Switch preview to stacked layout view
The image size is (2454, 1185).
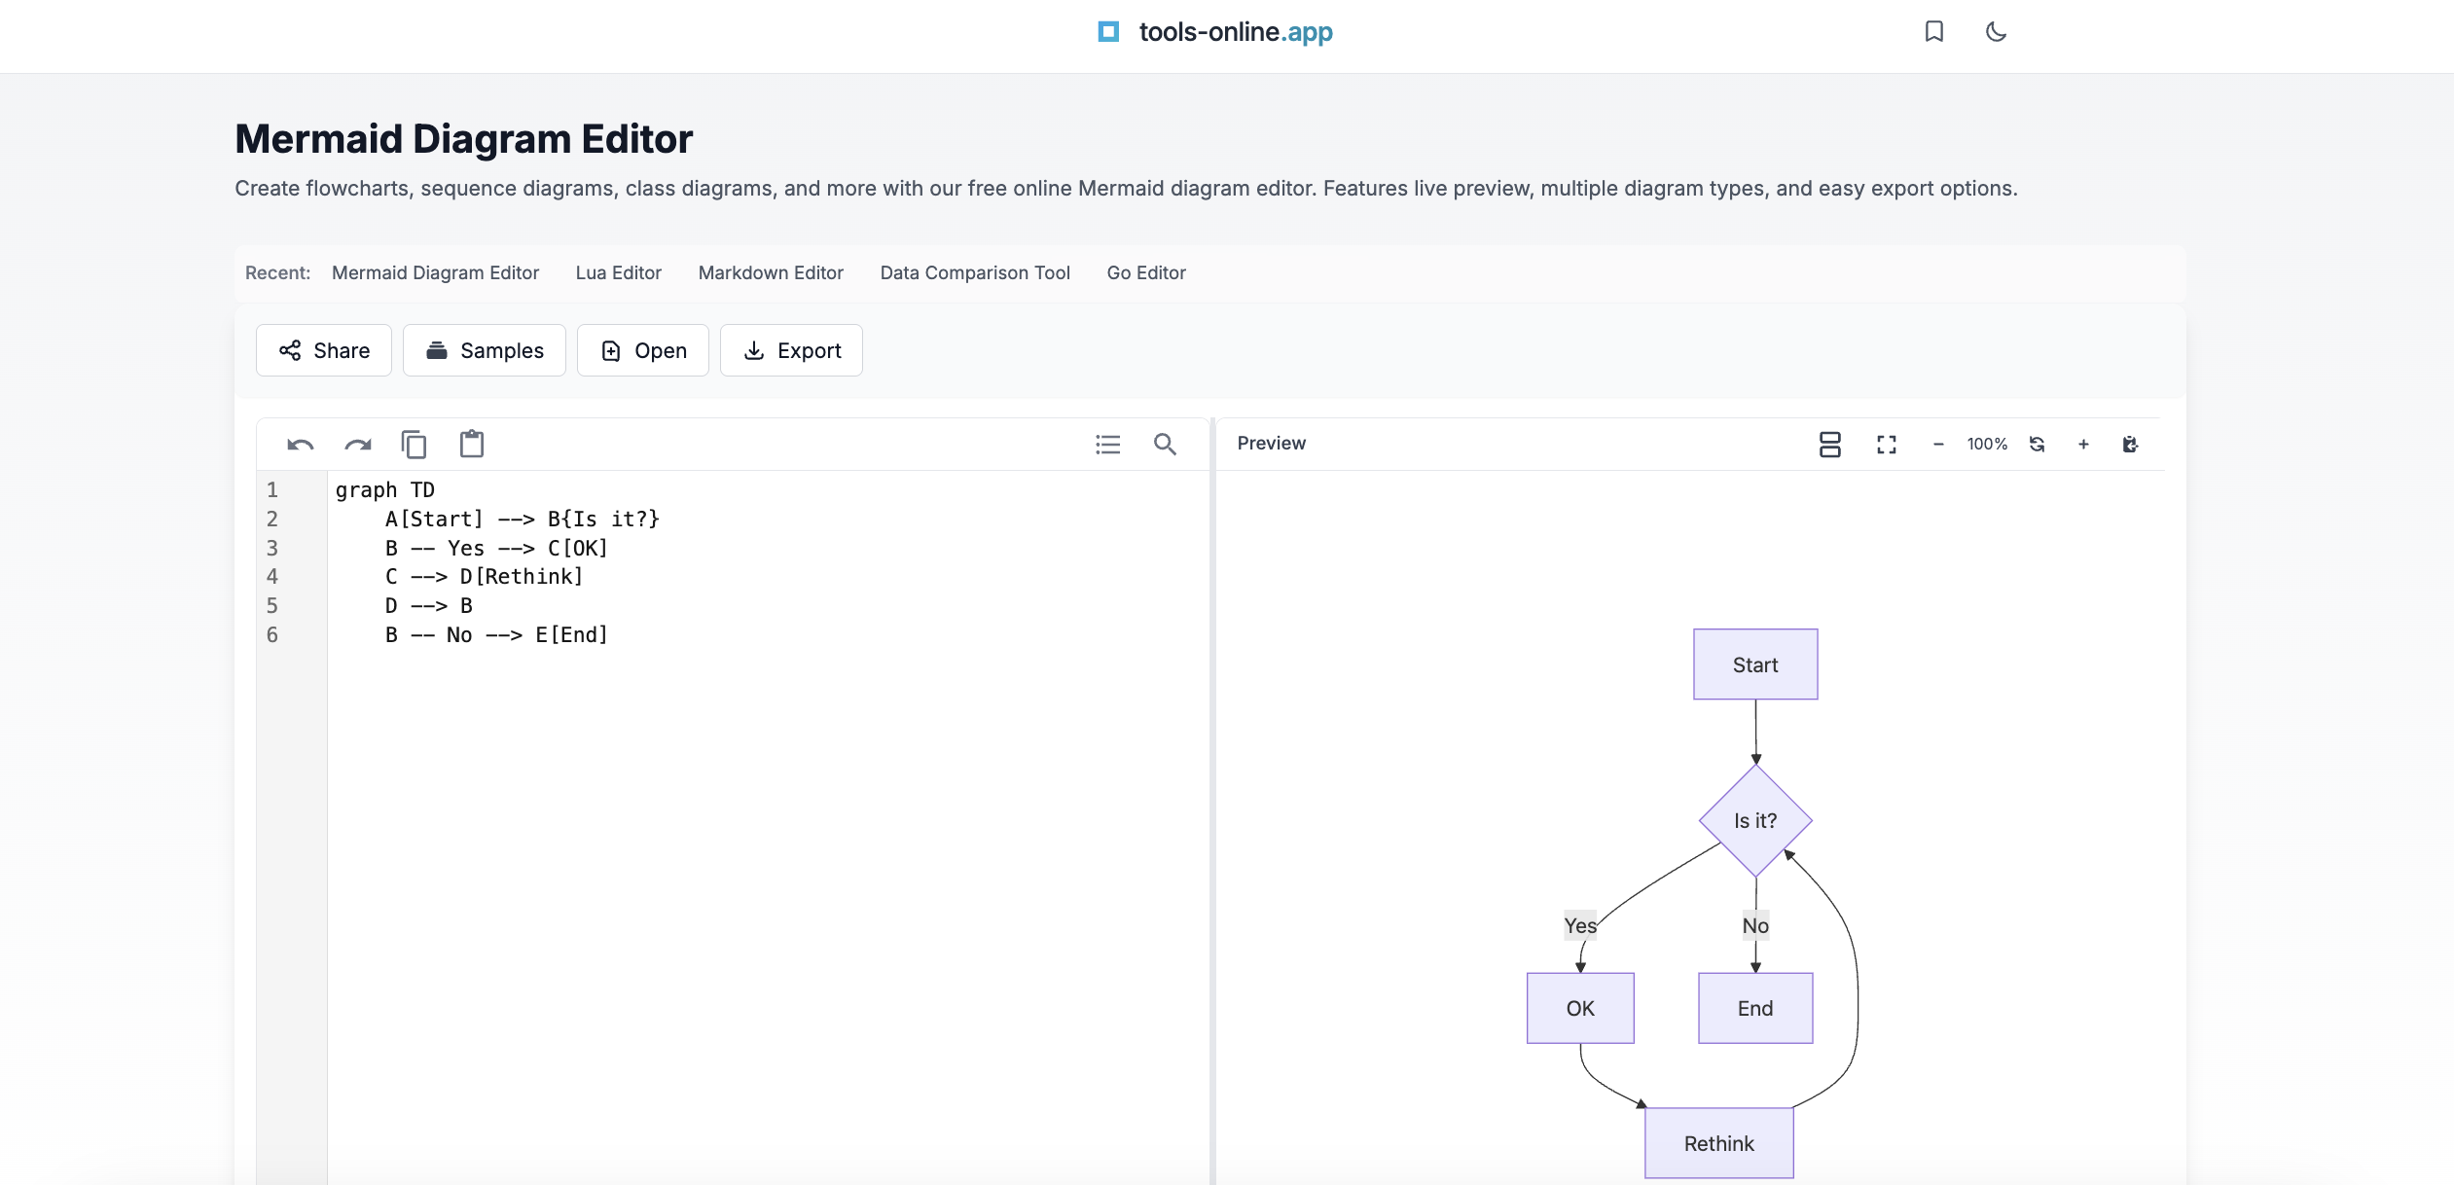click(x=1829, y=445)
